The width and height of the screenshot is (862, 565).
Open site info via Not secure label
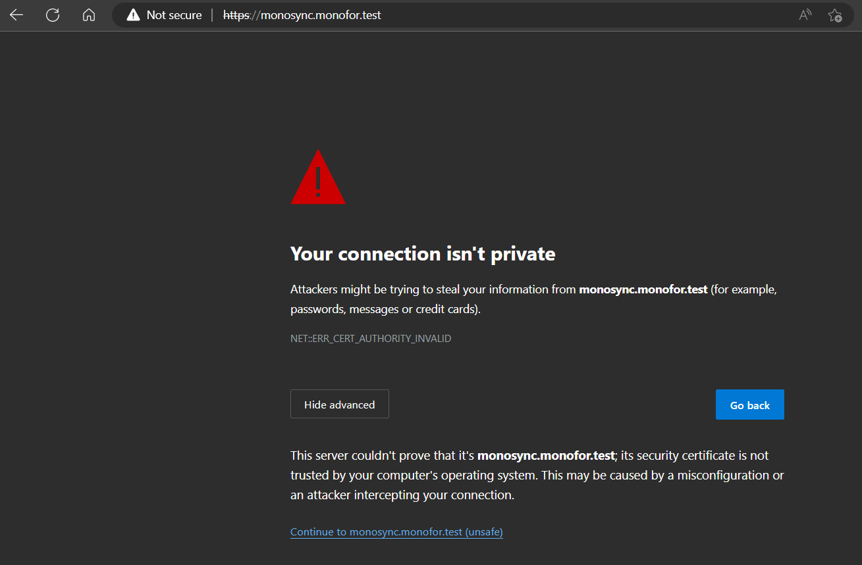pos(174,15)
